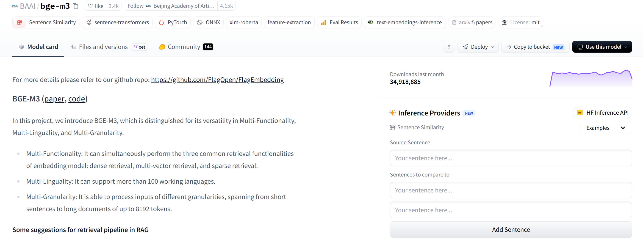Click the Community chat bubble icon
This screenshot has width=643, height=240.
tap(162, 47)
